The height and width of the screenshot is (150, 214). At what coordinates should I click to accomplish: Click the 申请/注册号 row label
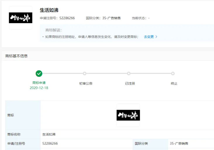16,144
